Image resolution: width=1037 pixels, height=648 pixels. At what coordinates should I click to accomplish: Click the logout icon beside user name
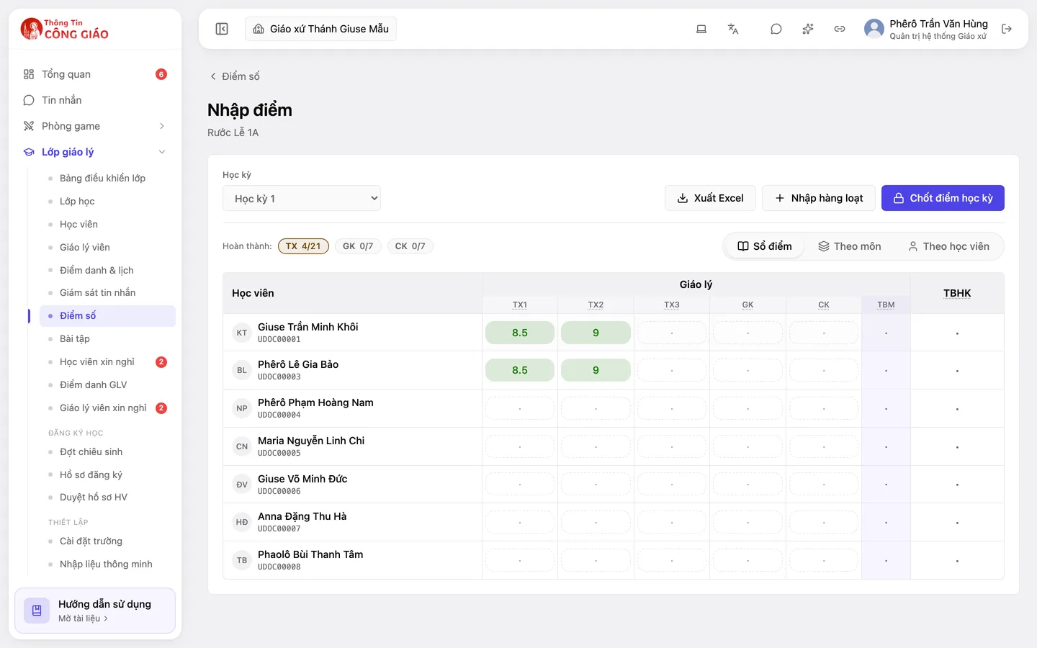1007,29
